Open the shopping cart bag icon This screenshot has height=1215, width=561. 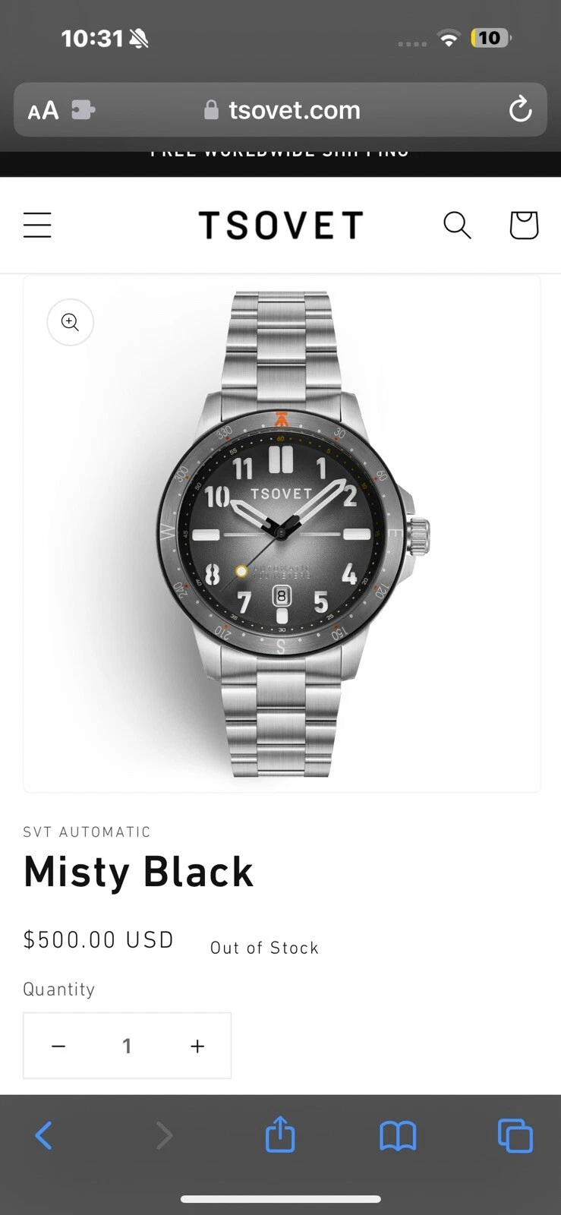pyautogui.click(x=524, y=226)
